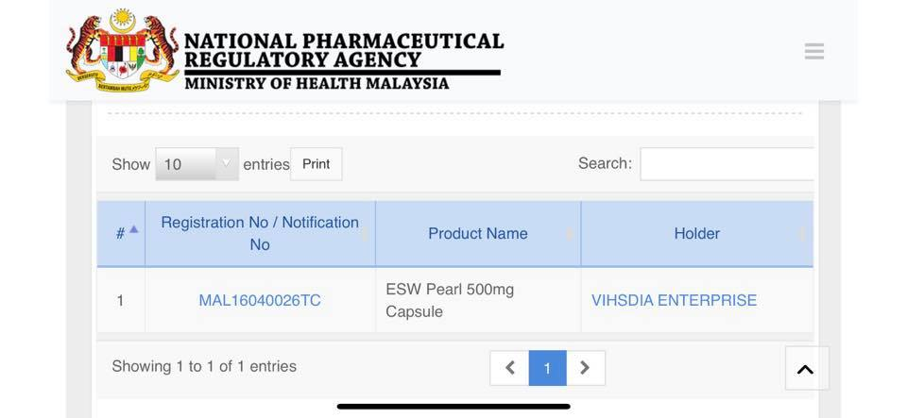Expand the Show entries count dropdown
The width and height of the screenshot is (907, 418).
click(x=197, y=164)
